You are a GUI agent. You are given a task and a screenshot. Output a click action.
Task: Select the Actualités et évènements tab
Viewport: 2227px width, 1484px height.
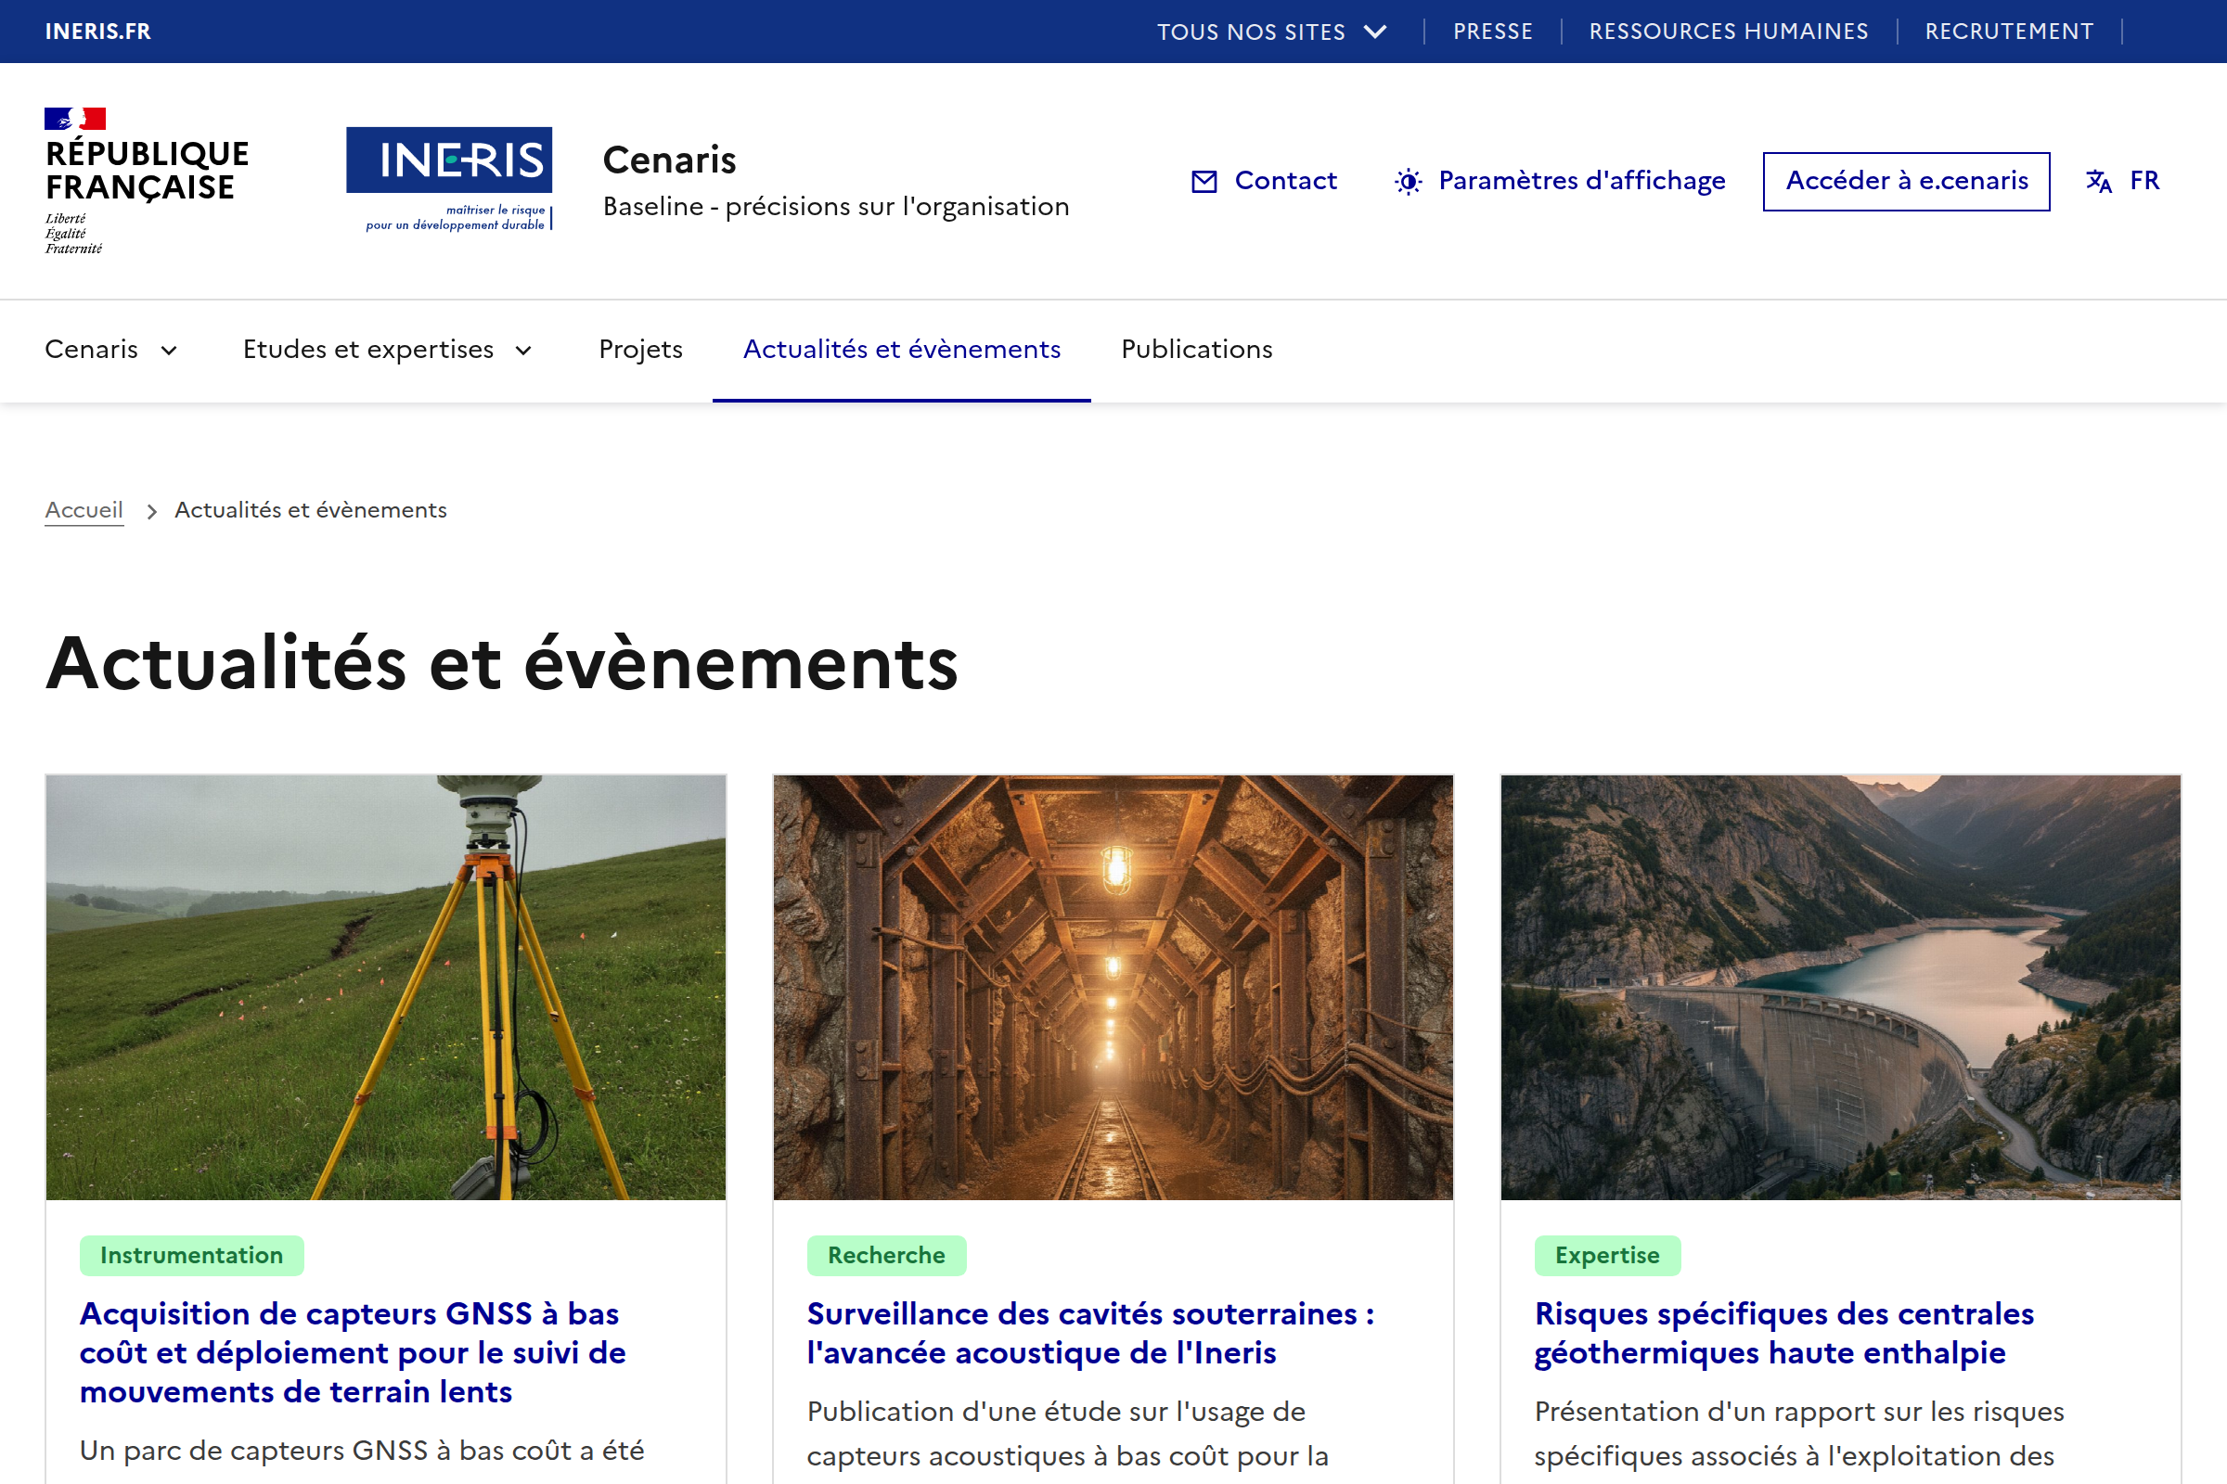(x=901, y=351)
